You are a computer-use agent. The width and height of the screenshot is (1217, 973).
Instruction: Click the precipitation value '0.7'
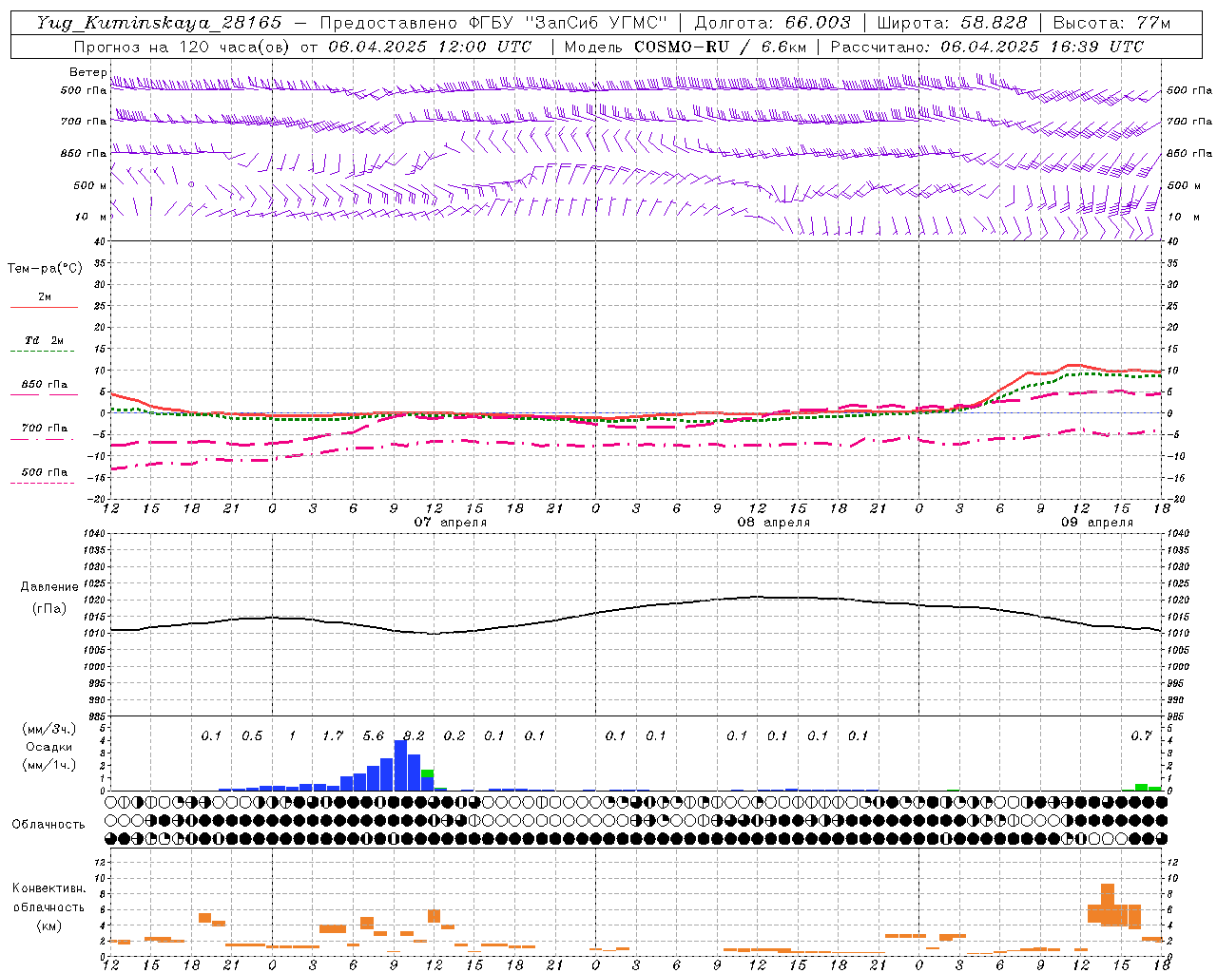[x=1141, y=735]
